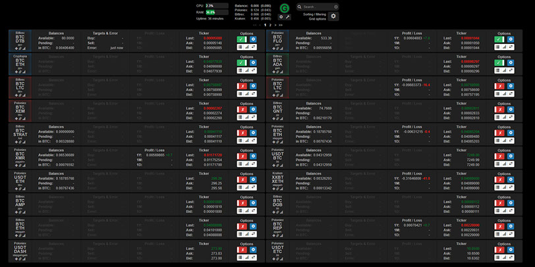Screen dimensions: 535x267
Task: Jump to the last page with >>
Action: click(281, 25)
